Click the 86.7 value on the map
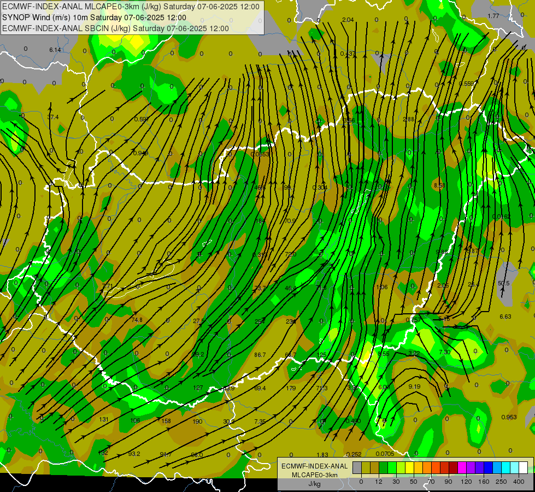This screenshot has height=492, width=535. pos(260,355)
